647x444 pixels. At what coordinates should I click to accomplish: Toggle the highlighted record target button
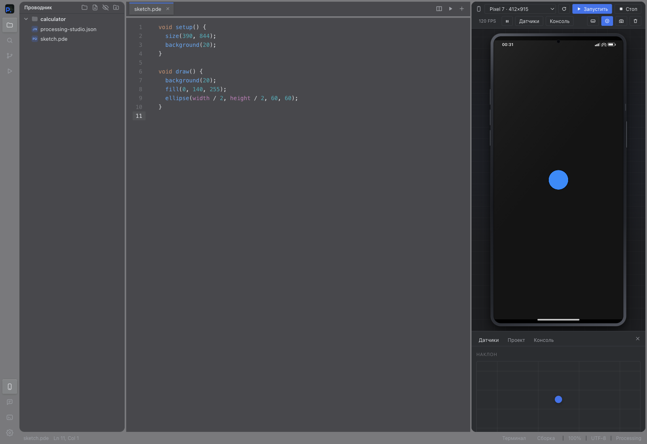tap(607, 21)
